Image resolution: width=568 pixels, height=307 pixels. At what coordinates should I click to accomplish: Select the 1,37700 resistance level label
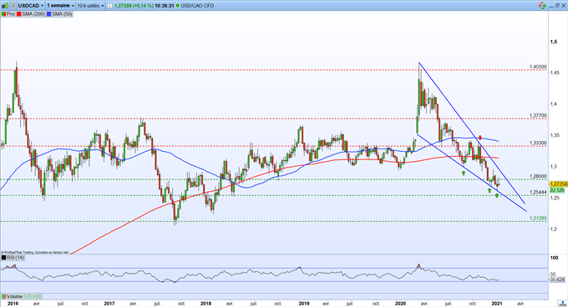[x=538, y=116]
